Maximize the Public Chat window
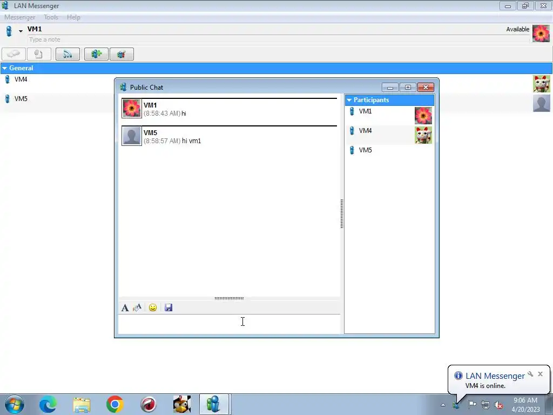Image resolution: width=553 pixels, height=415 pixels. [408, 88]
